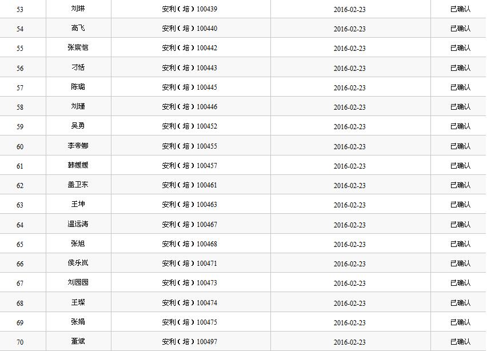Click the date 2016-02-23 in row 58

click(349, 107)
